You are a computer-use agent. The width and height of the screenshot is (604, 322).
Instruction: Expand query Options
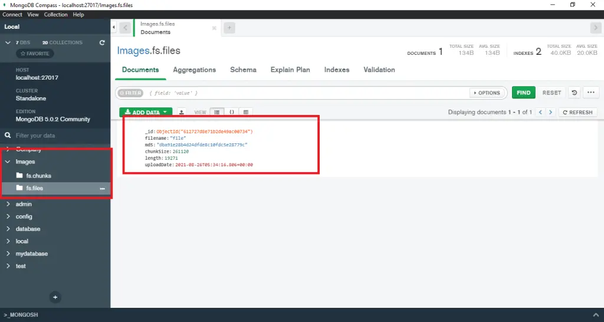[487, 93]
